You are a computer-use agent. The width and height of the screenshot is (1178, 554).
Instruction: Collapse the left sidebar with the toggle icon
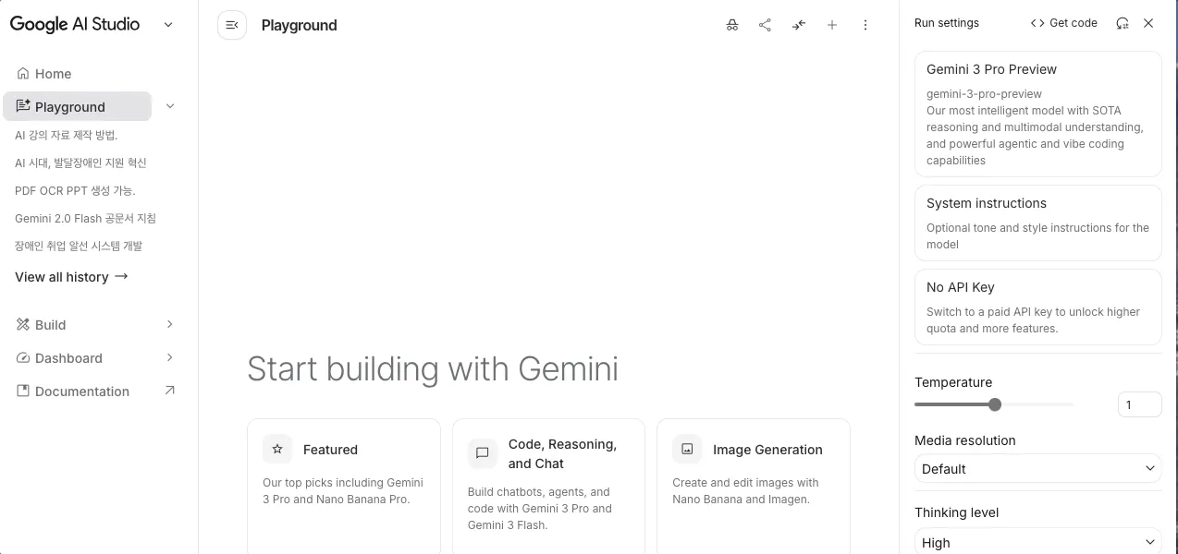click(232, 25)
